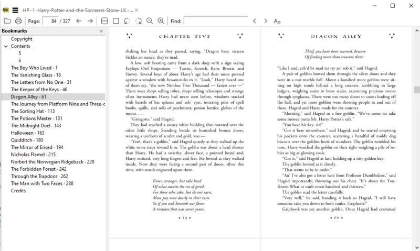Select fit single page icon

pyautogui.click(x=116, y=21)
